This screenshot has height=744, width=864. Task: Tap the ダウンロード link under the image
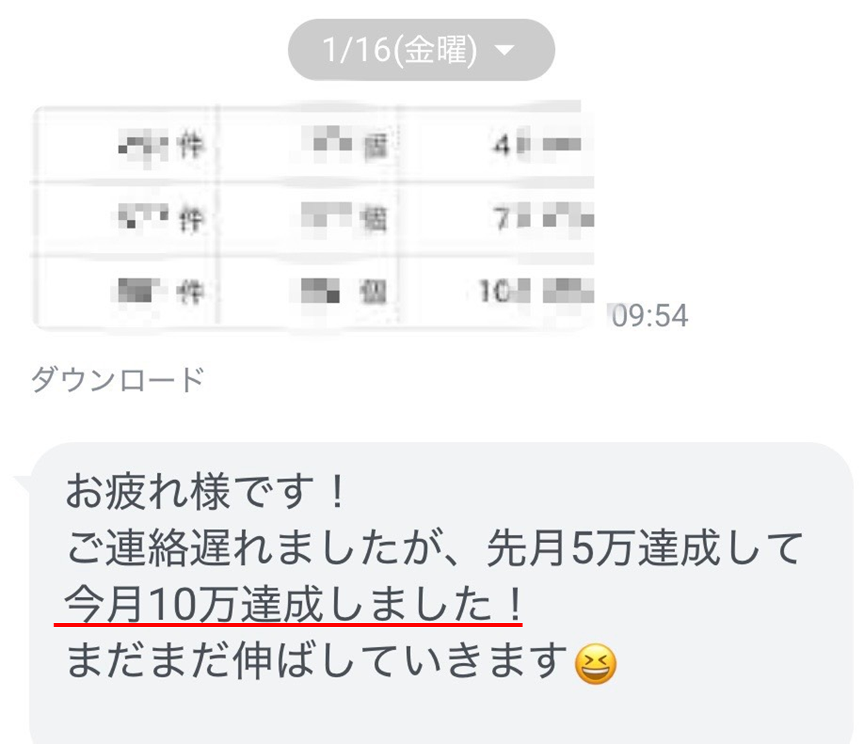(118, 380)
